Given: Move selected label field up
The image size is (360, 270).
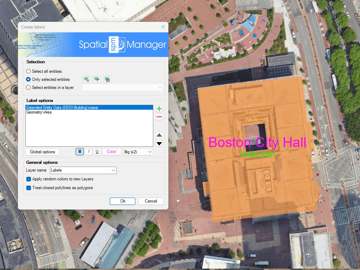Looking at the screenshot, I should pyautogui.click(x=159, y=135).
